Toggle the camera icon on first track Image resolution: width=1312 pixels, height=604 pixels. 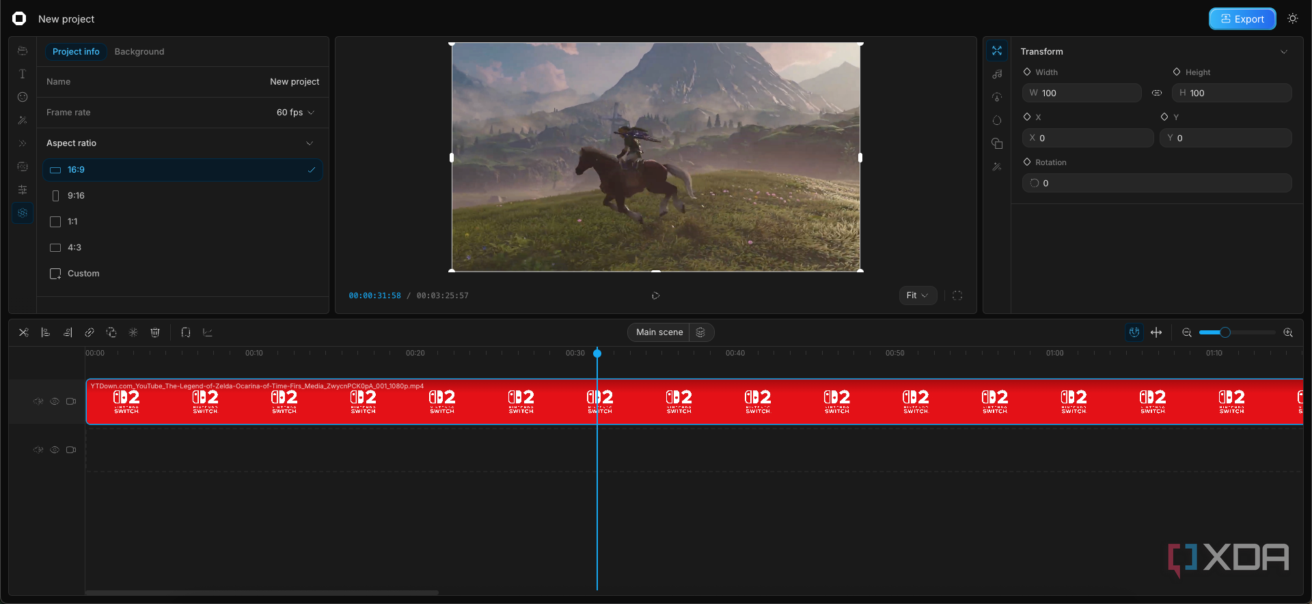point(71,401)
